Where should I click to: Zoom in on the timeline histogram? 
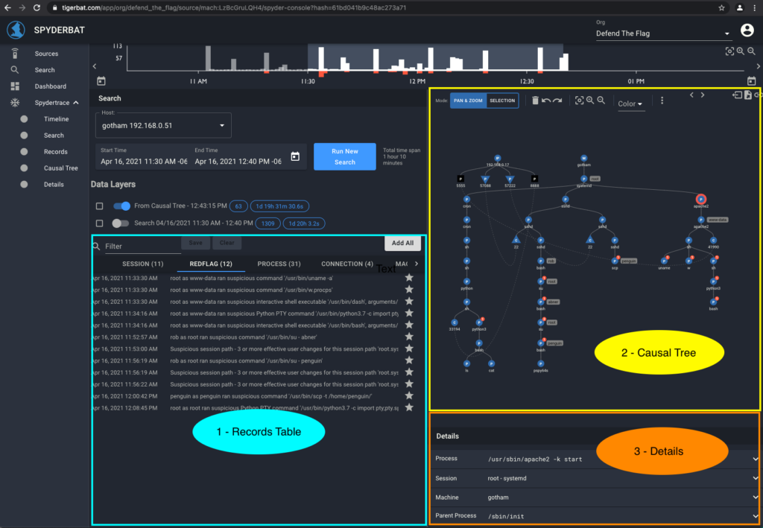(740, 51)
